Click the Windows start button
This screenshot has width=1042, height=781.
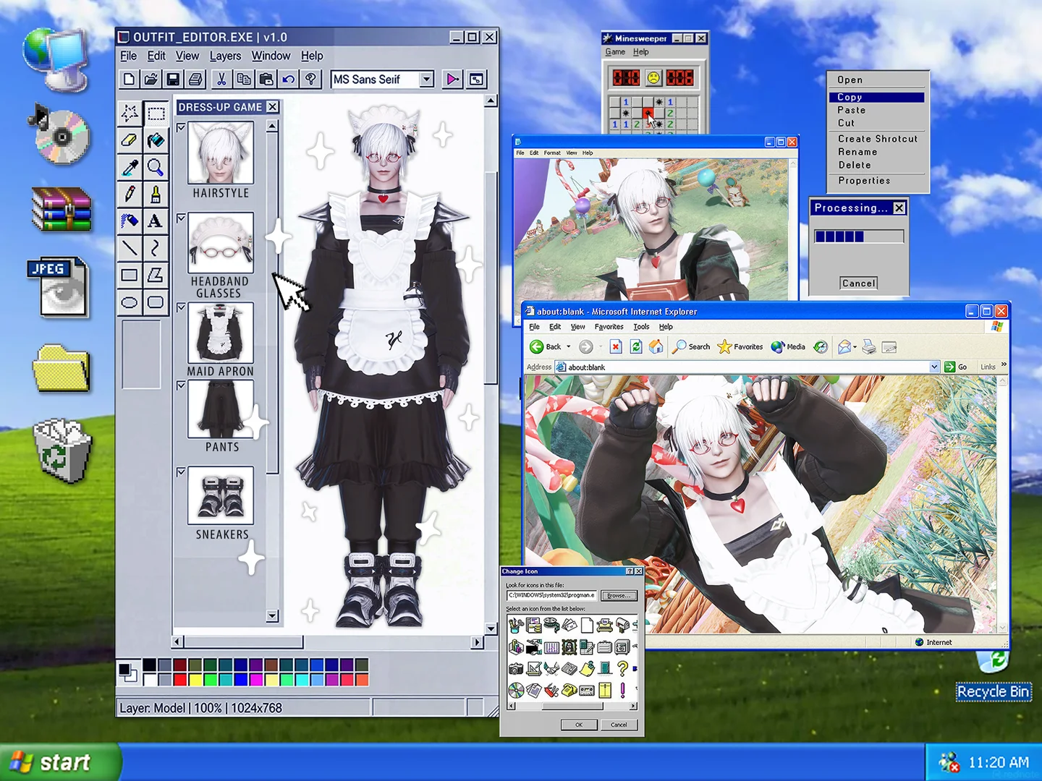click(x=59, y=762)
